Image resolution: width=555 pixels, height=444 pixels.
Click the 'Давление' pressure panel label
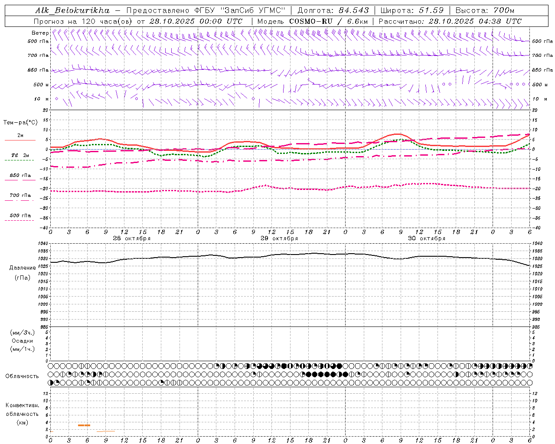tap(23, 268)
